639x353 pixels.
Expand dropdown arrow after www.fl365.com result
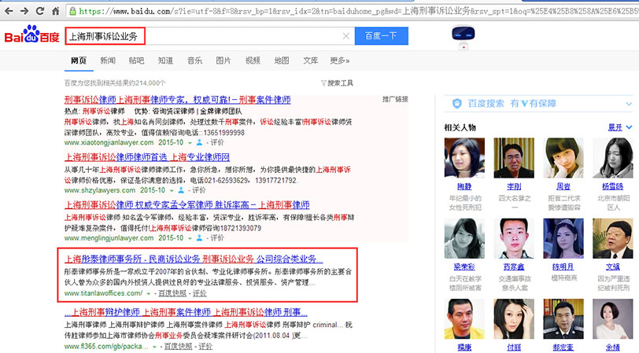coord(154,347)
